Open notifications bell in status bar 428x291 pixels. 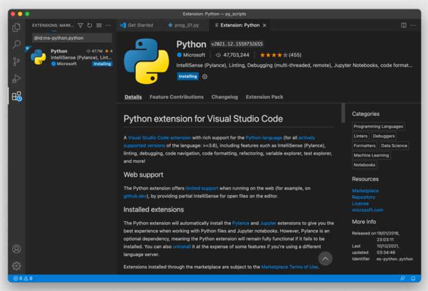pyautogui.click(x=413, y=278)
